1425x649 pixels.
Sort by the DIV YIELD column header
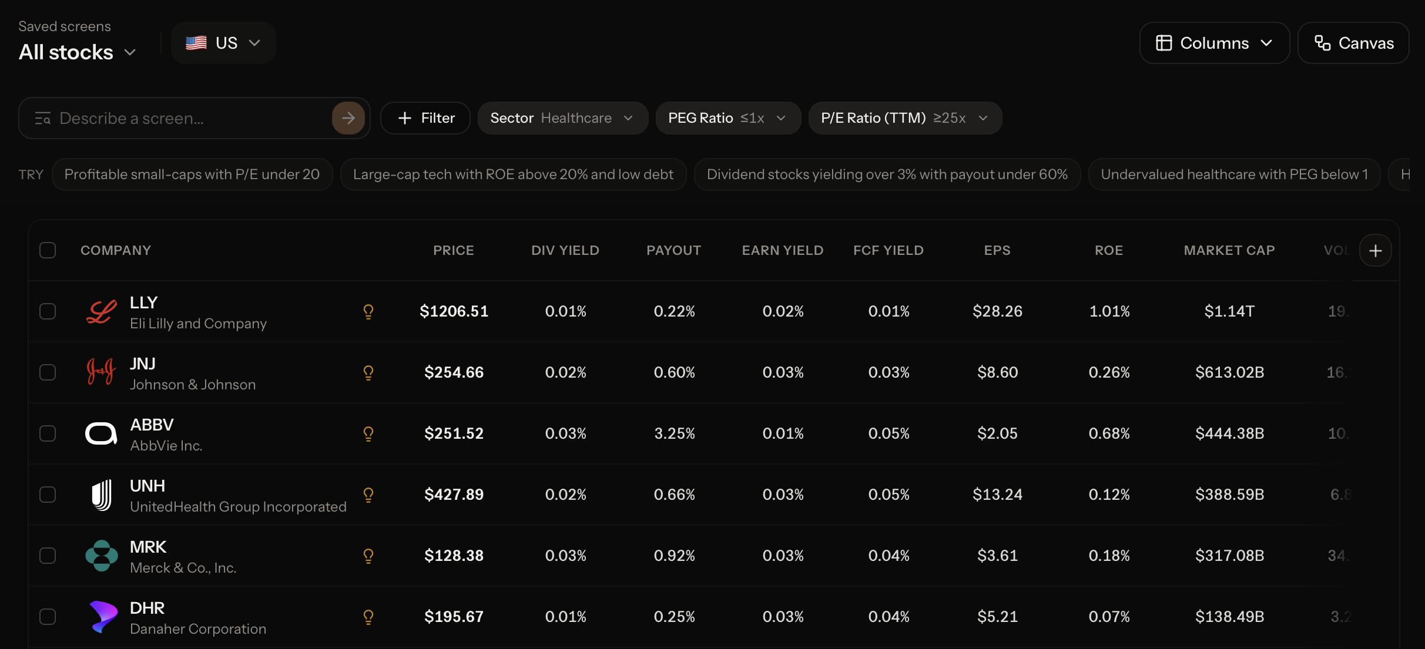pyautogui.click(x=565, y=250)
